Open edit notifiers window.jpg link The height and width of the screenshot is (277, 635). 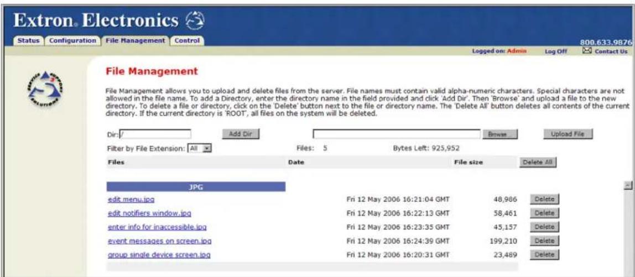coord(149,213)
